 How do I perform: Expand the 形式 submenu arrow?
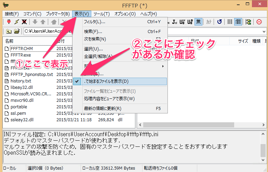point(163,66)
